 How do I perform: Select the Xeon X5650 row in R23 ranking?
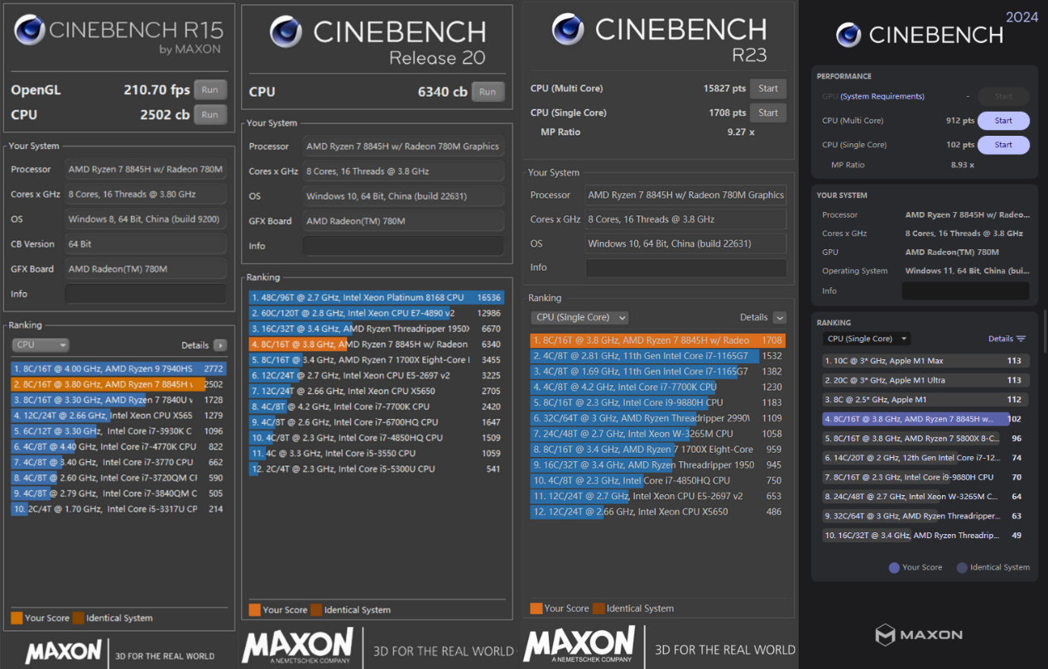[x=658, y=512]
